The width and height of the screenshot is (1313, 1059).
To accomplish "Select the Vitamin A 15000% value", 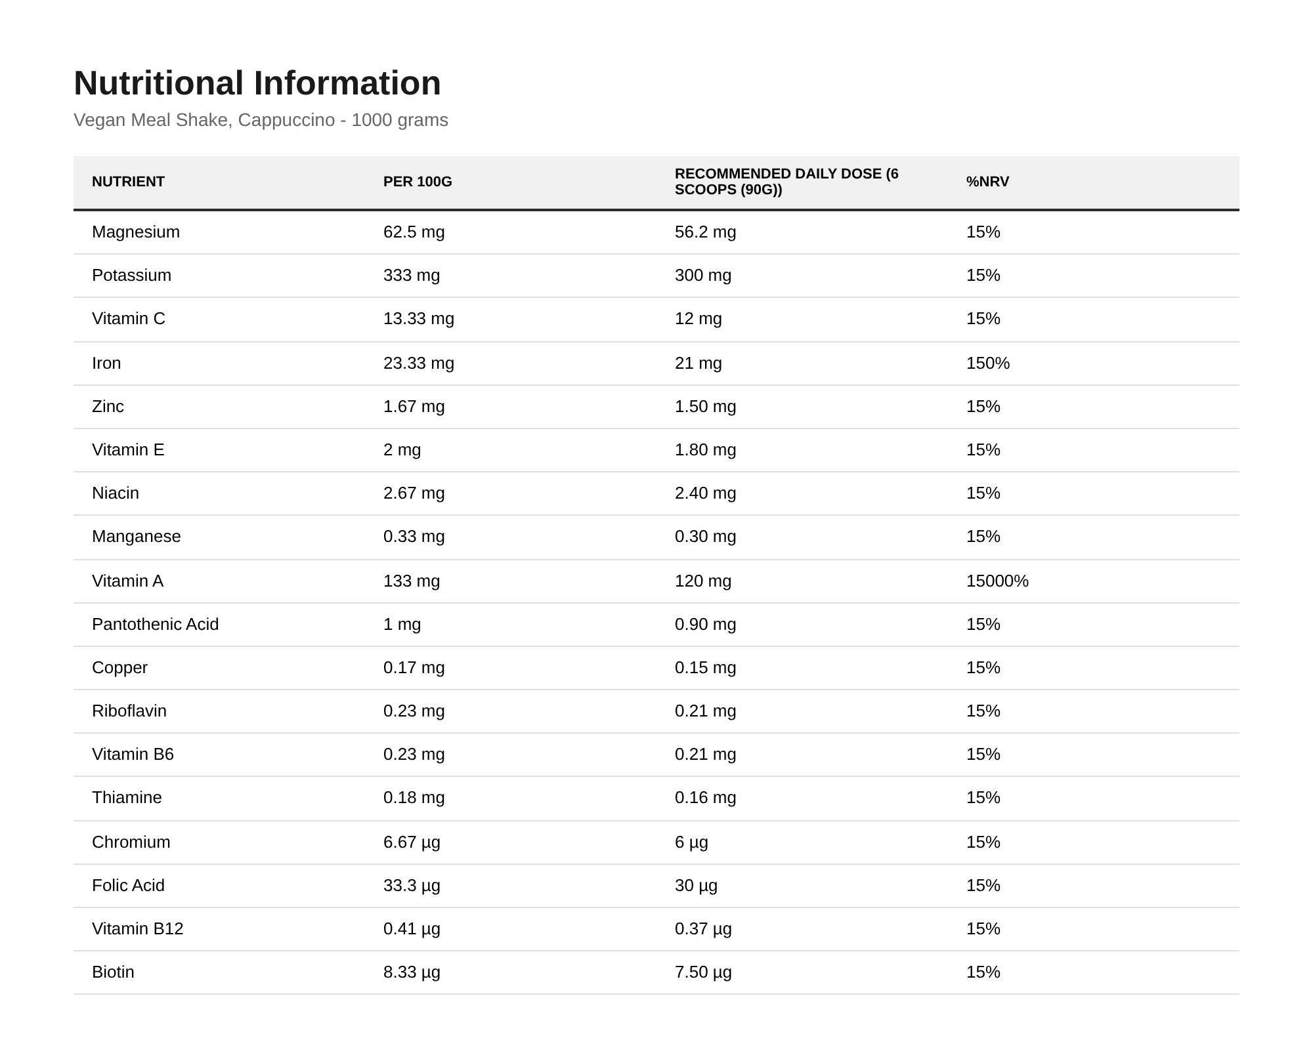I will pyautogui.click(x=997, y=581).
